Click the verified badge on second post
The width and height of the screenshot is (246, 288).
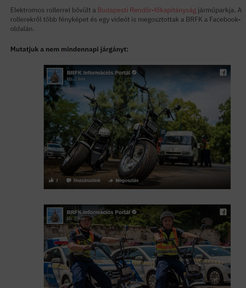[x=134, y=212]
